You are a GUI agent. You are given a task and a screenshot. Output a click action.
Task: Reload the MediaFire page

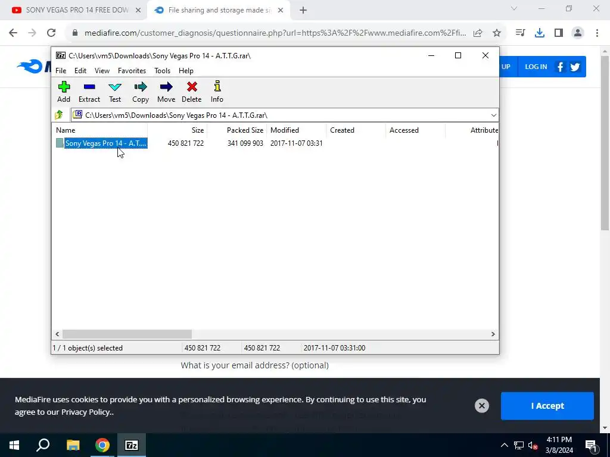(x=51, y=33)
